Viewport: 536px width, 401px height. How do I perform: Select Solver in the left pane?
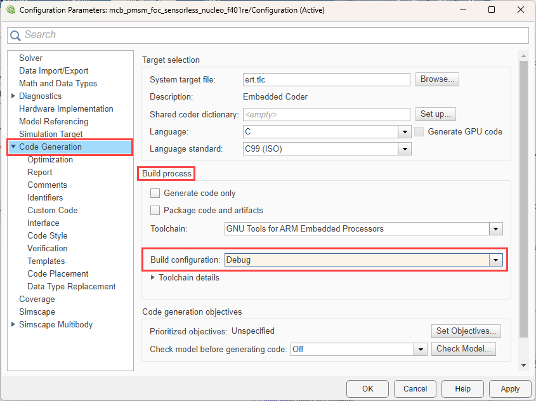(30, 58)
